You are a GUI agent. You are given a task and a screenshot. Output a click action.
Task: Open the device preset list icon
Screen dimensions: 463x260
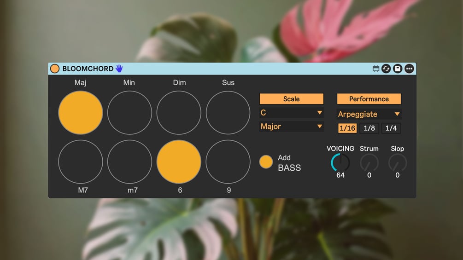coord(375,69)
